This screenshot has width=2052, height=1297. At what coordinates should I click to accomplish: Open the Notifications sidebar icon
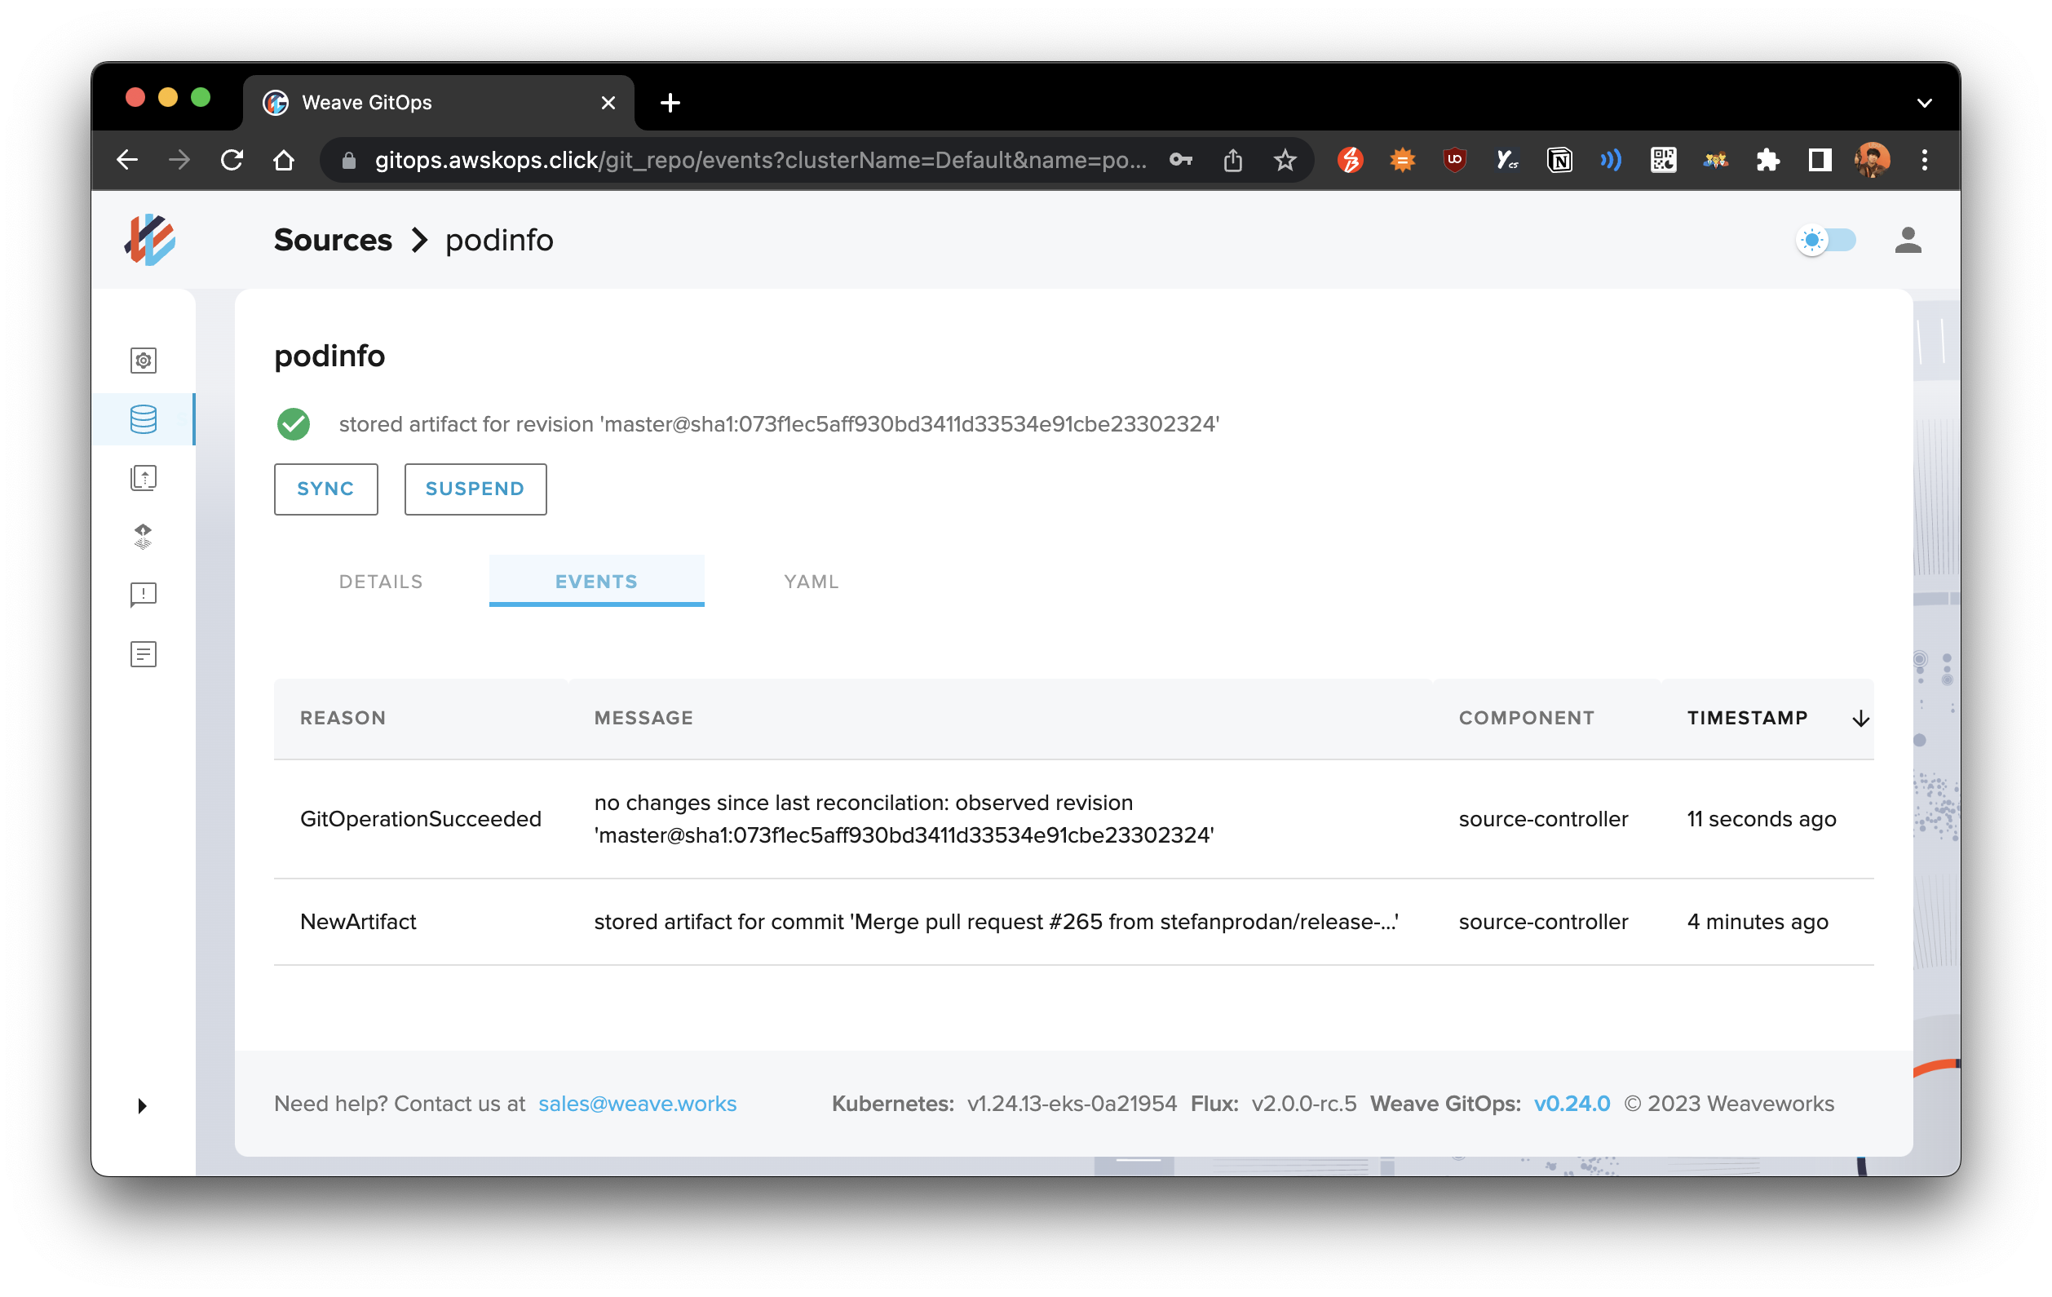144,595
